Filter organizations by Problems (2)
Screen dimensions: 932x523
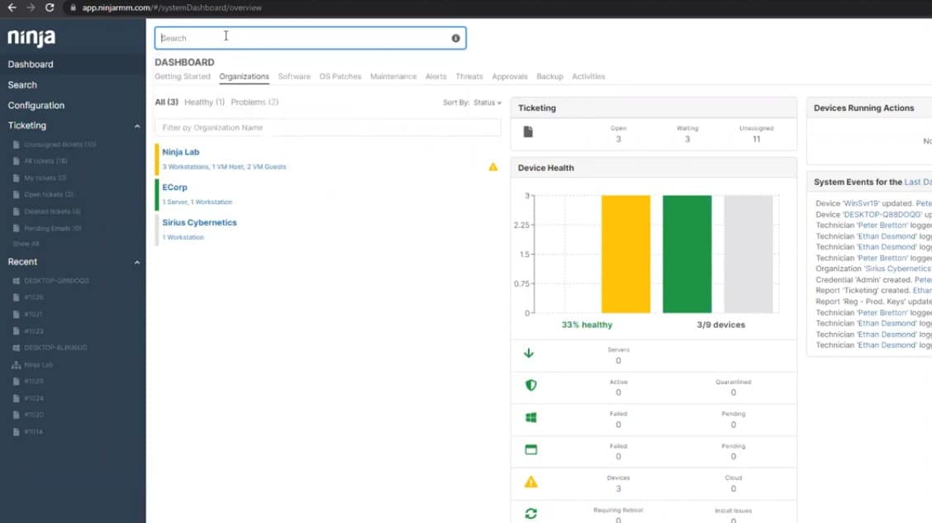point(254,102)
